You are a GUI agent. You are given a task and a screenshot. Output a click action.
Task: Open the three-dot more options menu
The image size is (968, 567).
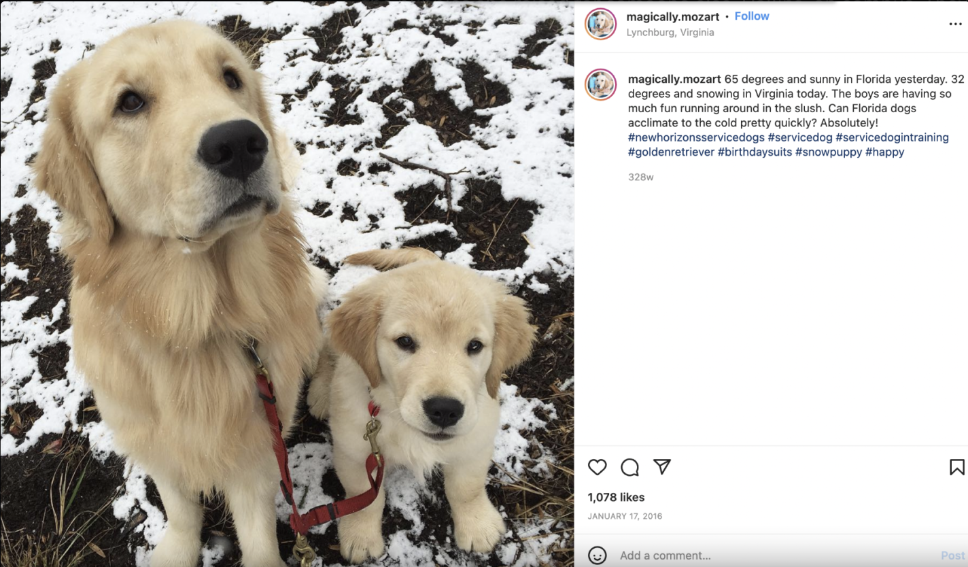click(955, 24)
